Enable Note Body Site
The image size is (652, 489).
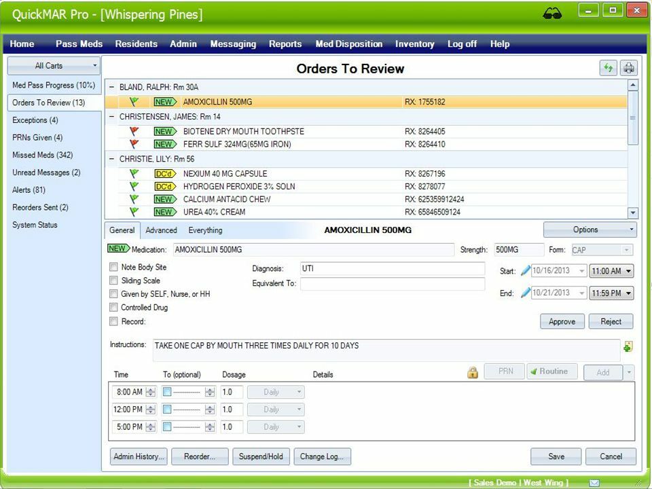tap(113, 267)
